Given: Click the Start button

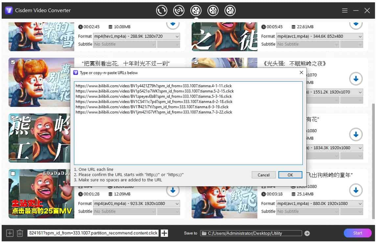Looking at the screenshot, I should [x=358, y=233].
